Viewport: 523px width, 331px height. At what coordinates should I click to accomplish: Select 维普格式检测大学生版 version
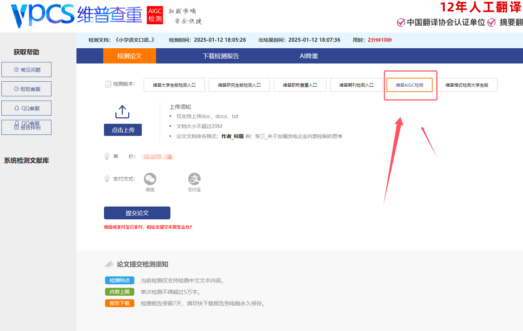(x=467, y=85)
